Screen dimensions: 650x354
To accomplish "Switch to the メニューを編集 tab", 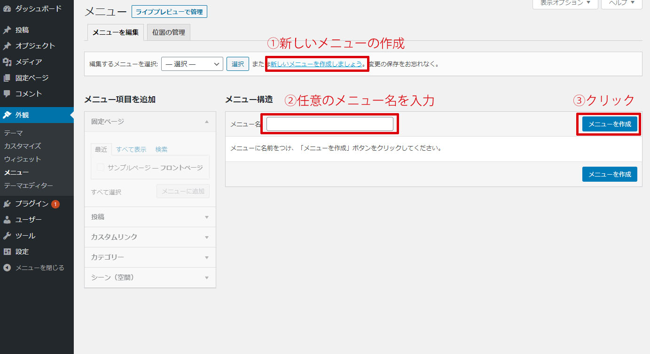I will (115, 32).
